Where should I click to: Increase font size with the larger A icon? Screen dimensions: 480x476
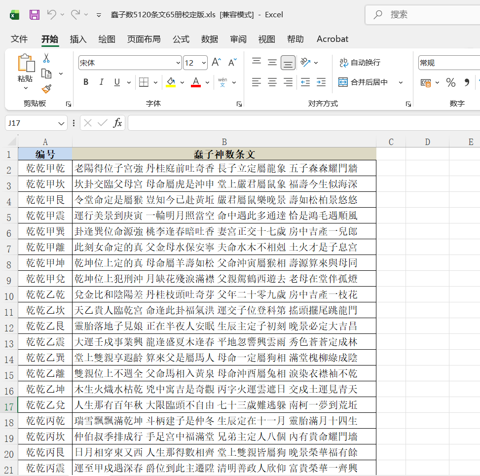(x=216, y=63)
